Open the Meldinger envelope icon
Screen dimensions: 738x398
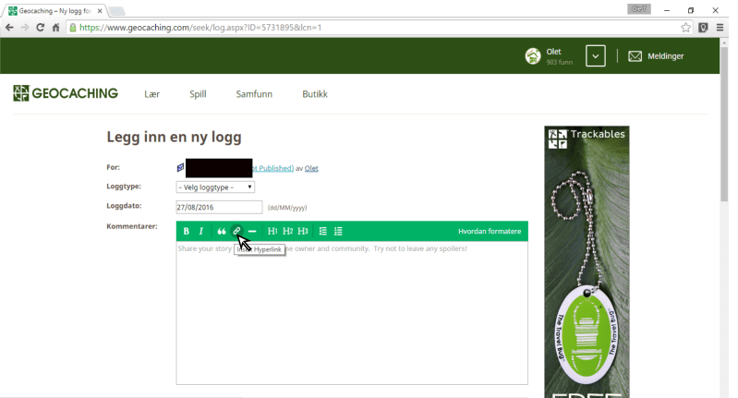pyautogui.click(x=635, y=56)
